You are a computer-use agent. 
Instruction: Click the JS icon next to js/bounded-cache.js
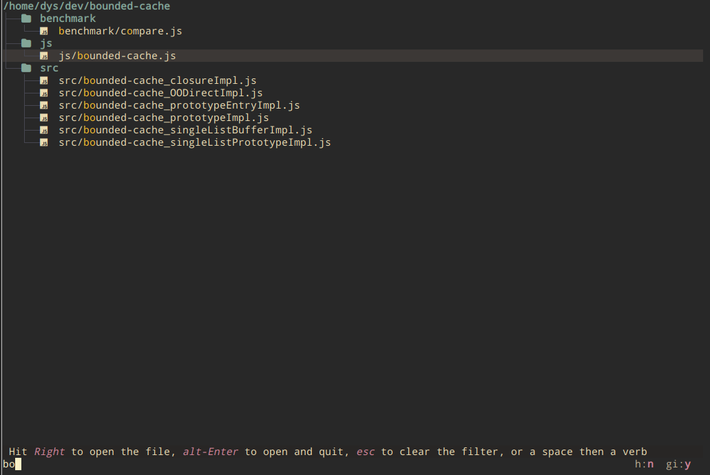pos(44,55)
